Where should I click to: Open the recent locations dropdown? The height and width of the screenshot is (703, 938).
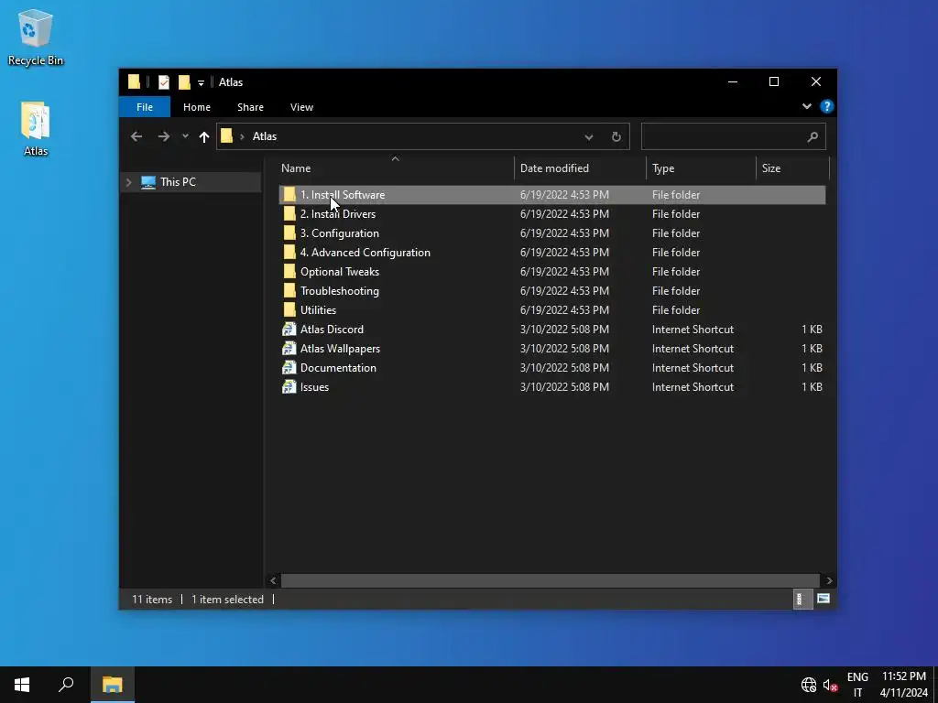185,136
